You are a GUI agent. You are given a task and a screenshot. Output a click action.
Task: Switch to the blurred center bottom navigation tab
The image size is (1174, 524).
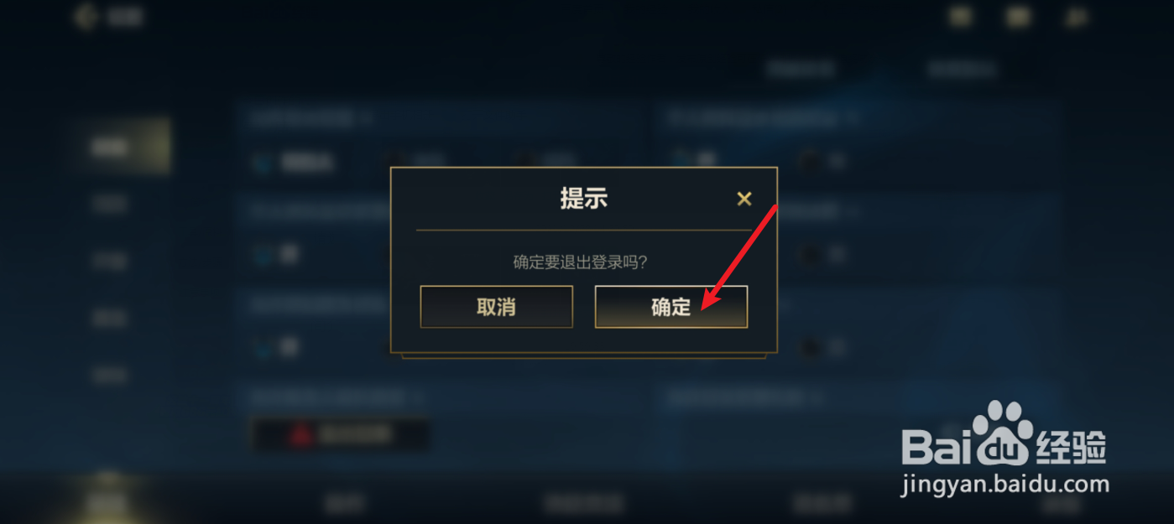click(x=584, y=503)
